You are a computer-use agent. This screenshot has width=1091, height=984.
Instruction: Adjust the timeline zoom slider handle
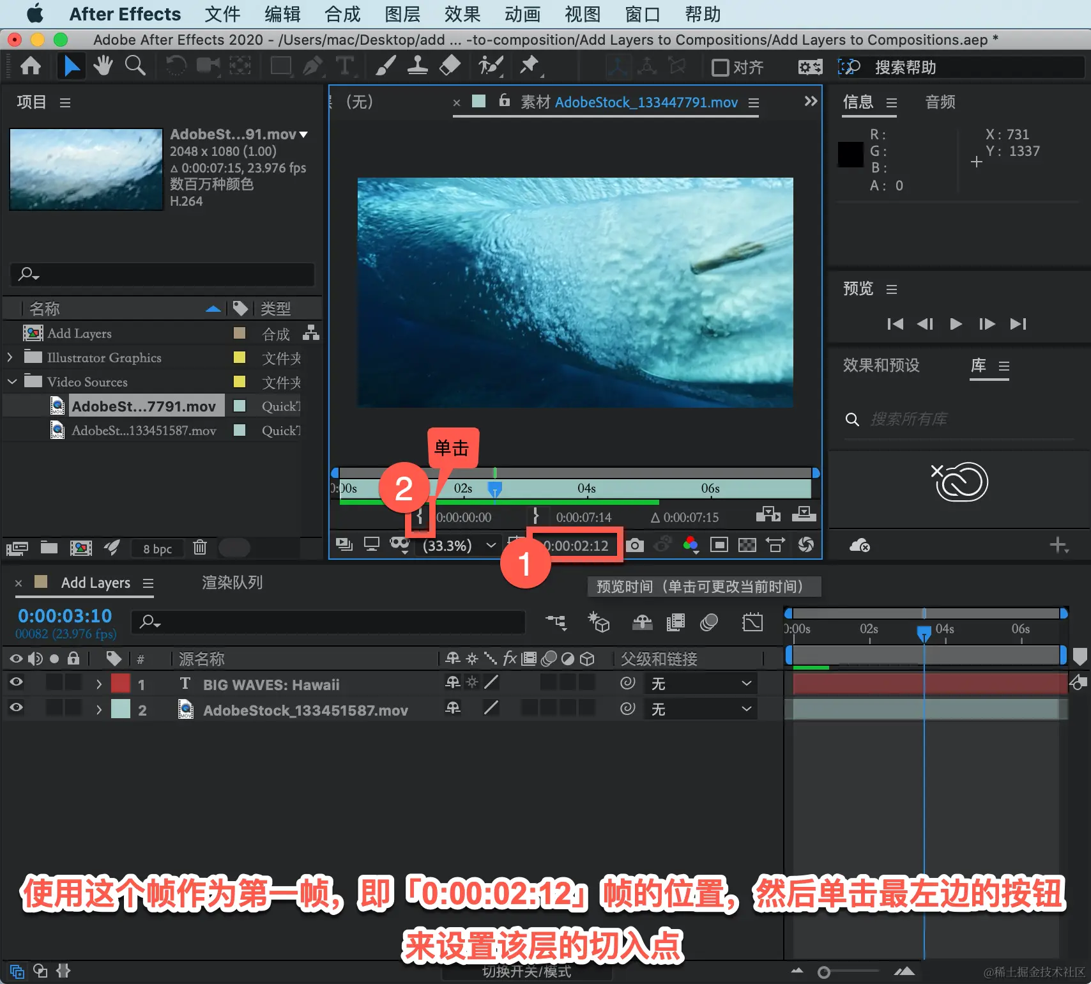(x=824, y=972)
